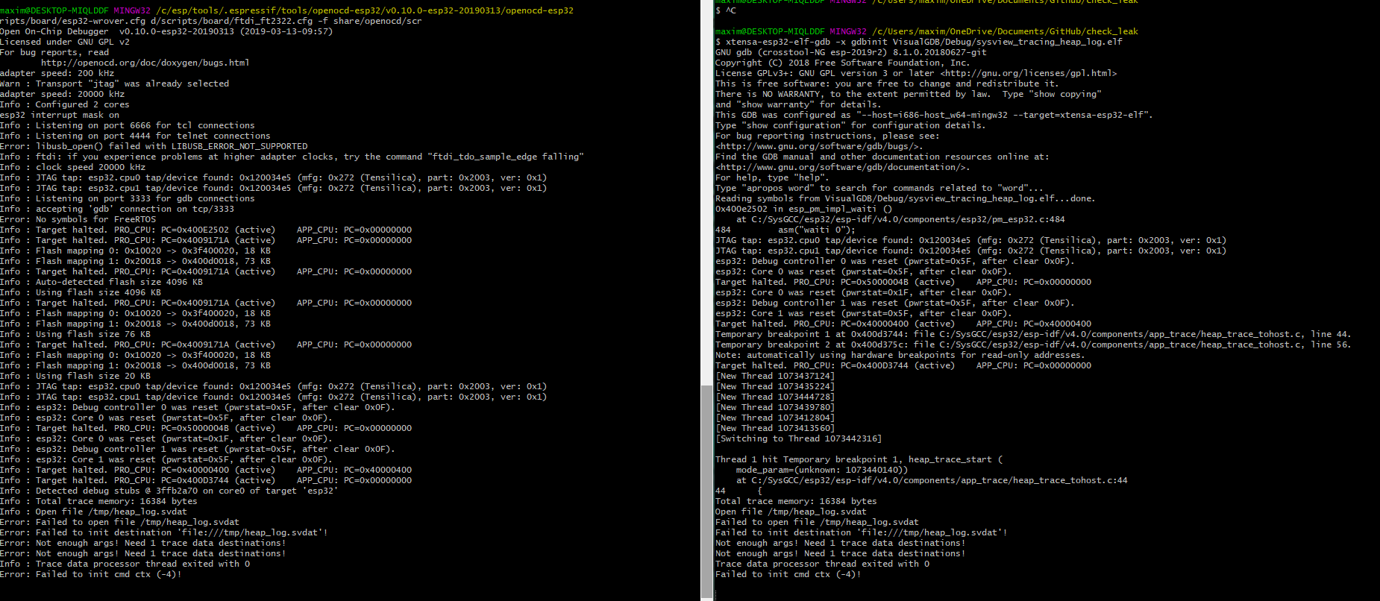Select 'Listening on port 6666 for tcl' line
The height and width of the screenshot is (601, 1380).
pyautogui.click(x=128, y=125)
